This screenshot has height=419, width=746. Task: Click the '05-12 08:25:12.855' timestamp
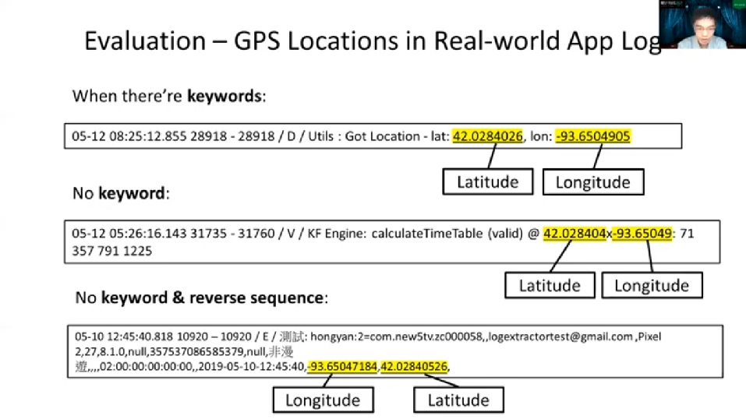pos(129,136)
